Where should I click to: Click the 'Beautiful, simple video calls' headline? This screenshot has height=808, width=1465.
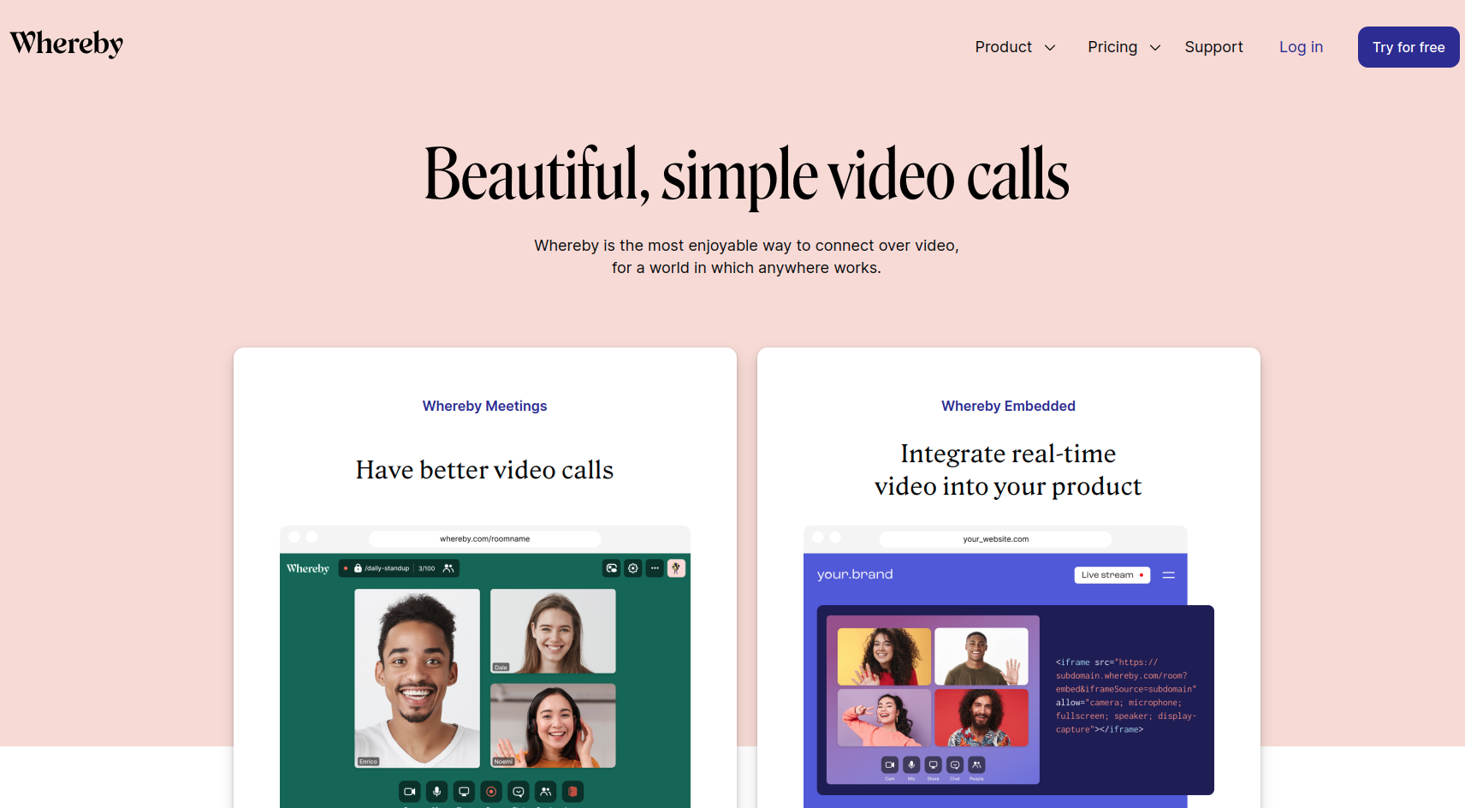746,175
